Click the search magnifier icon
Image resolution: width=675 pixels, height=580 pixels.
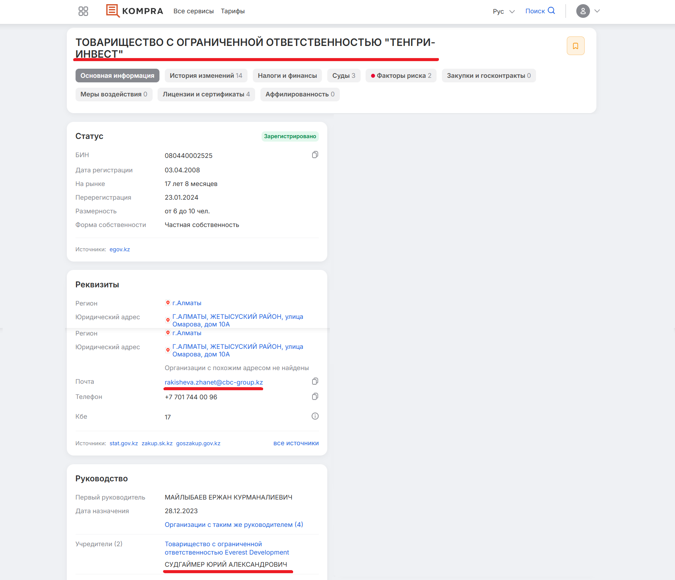point(551,11)
